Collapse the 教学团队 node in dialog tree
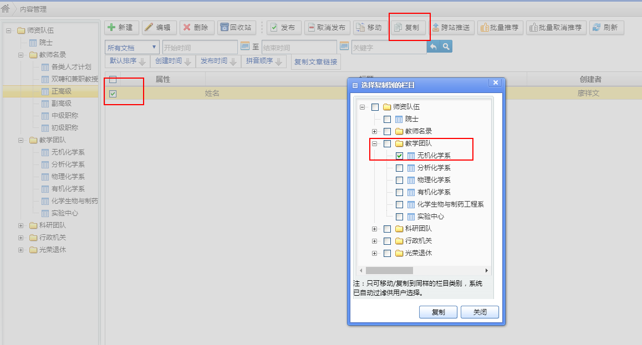Image resolution: width=642 pixels, height=345 pixels. point(375,143)
